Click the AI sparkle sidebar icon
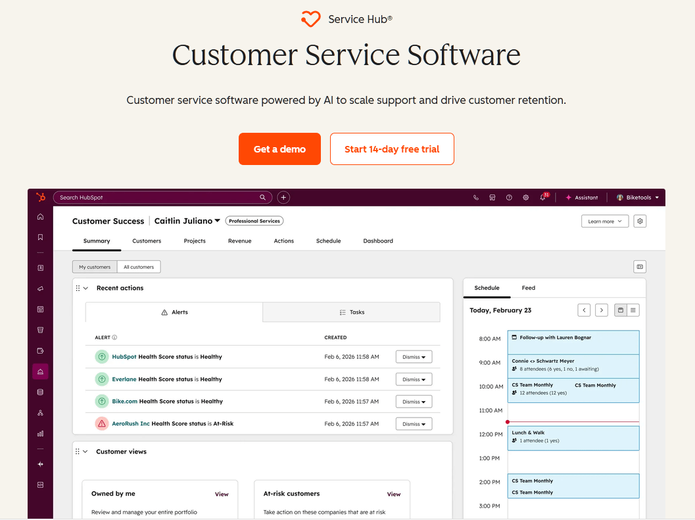 click(x=40, y=464)
